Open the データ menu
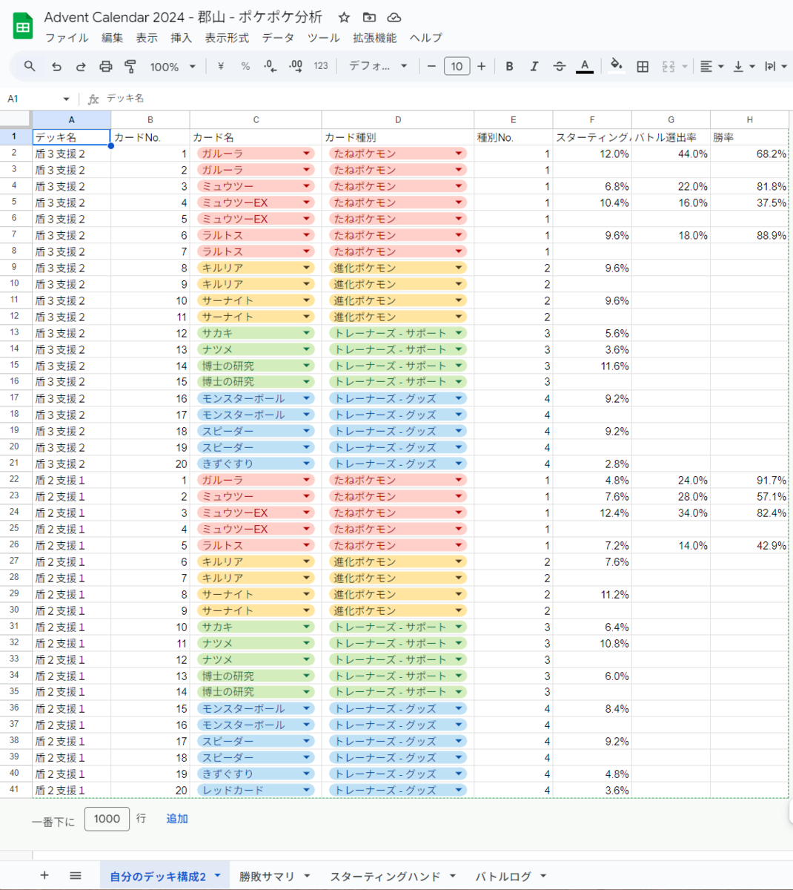793x890 pixels. [x=278, y=38]
